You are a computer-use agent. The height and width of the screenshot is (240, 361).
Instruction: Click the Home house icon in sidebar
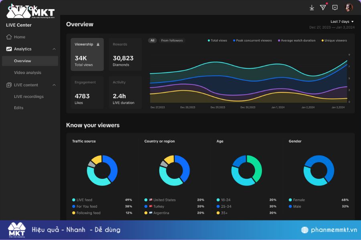pos(9,37)
